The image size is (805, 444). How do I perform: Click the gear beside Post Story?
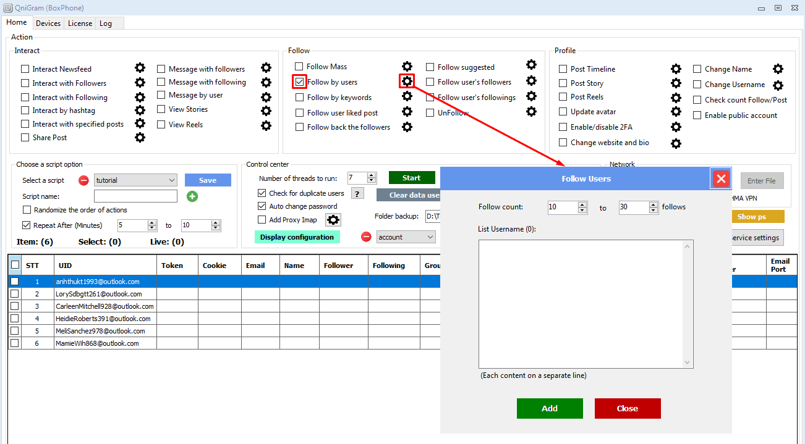coord(676,83)
